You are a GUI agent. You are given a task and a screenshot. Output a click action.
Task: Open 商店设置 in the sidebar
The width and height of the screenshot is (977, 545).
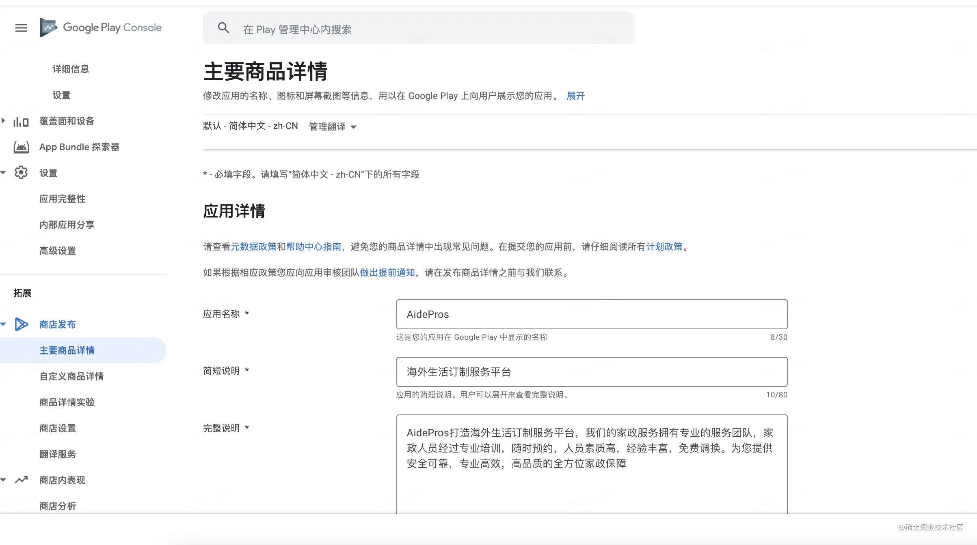[x=58, y=429]
